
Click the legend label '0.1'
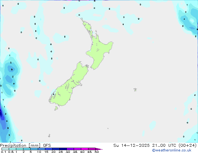(3, 152)
